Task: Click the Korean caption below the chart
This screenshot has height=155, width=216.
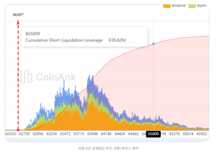Action: 108,148
